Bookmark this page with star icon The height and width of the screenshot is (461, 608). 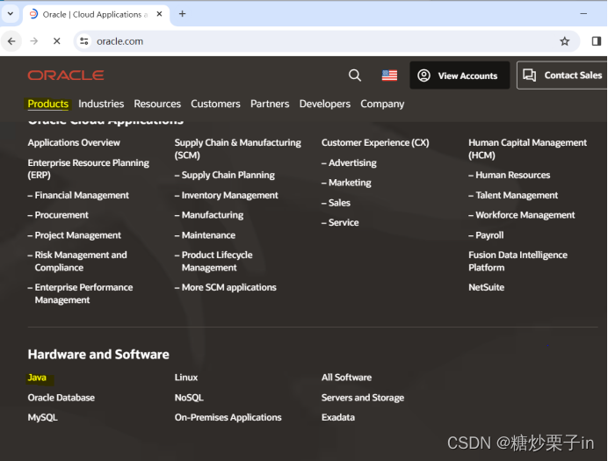pos(565,41)
